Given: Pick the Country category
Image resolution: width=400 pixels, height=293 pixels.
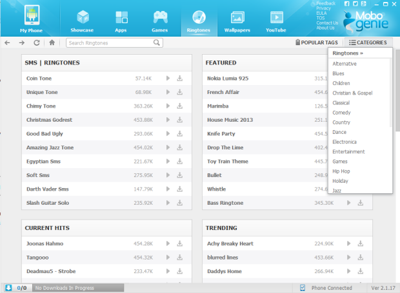Looking at the screenshot, I should pos(341,122).
